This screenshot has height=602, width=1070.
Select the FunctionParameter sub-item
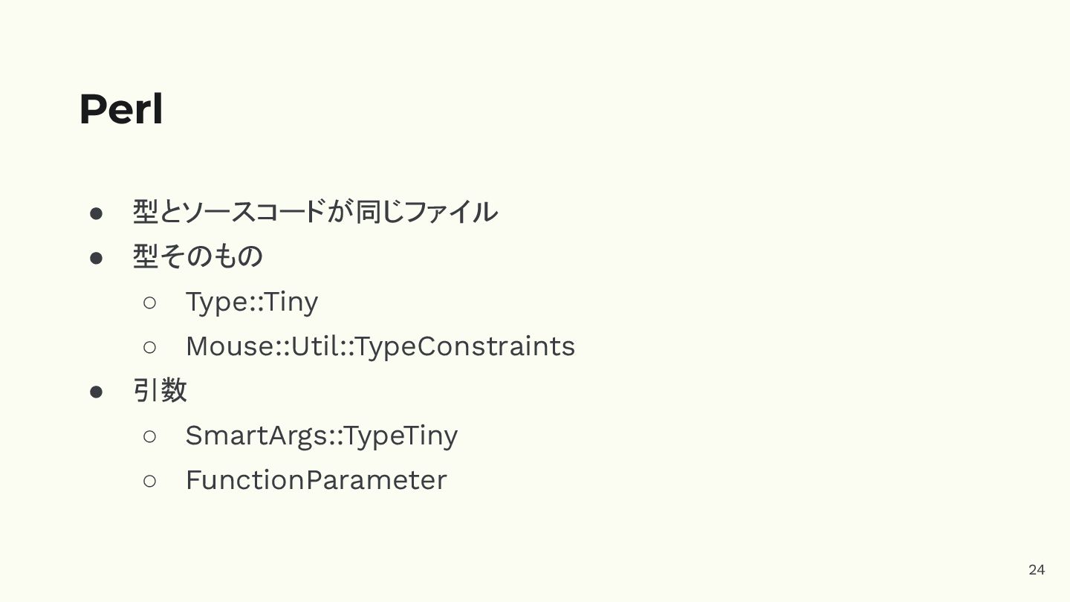tap(316, 480)
